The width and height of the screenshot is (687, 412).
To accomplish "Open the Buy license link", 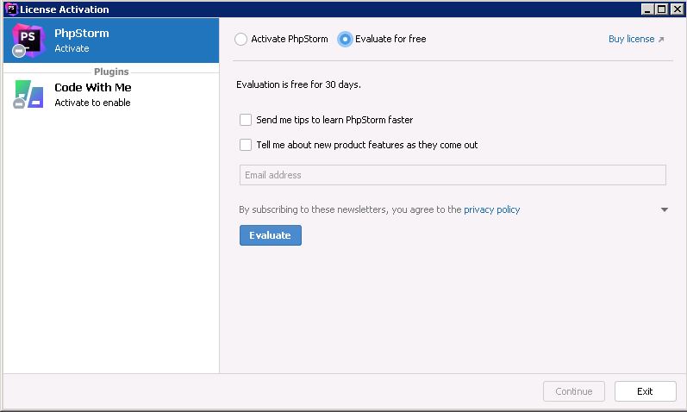I will 636,39.
